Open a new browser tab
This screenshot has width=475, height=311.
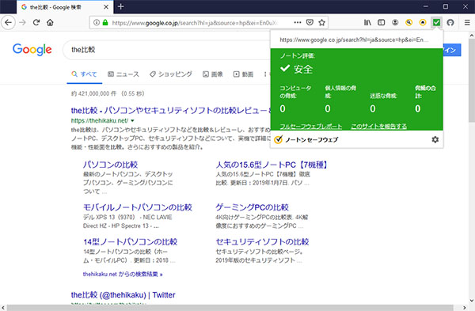point(120,6)
